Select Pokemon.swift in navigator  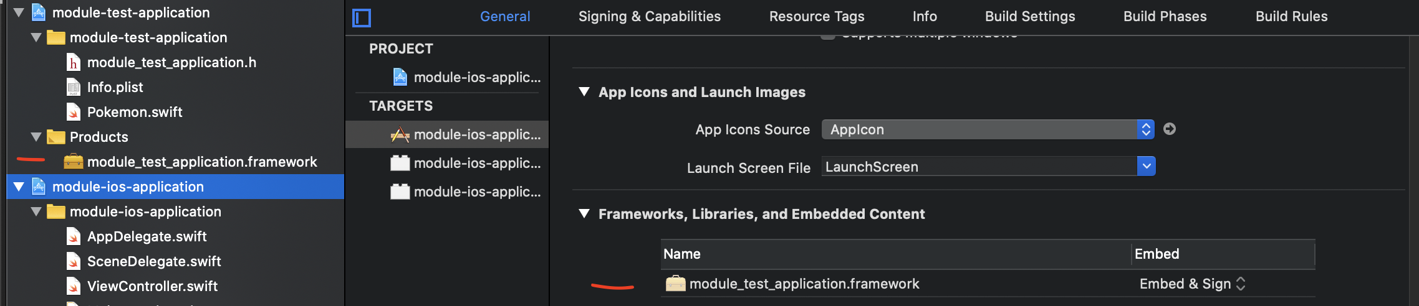pyautogui.click(x=135, y=112)
